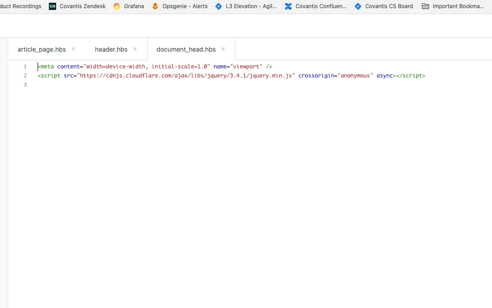Click the Grafana flame icon
Image resolution: width=492 pixels, height=308 pixels.
[117, 6]
